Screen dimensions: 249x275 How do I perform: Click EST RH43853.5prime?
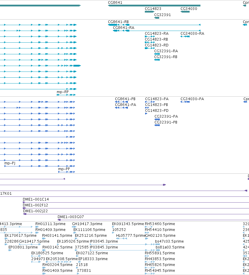coord(160,259)
